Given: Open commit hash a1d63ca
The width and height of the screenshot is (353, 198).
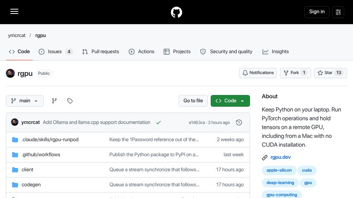Looking at the screenshot, I should point(197,122).
